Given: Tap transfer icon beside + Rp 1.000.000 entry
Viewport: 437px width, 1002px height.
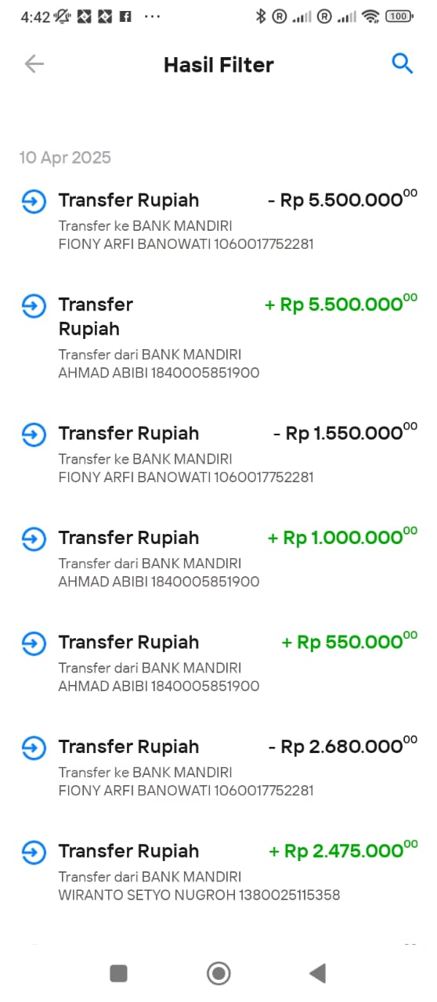Looking at the screenshot, I should 34,539.
